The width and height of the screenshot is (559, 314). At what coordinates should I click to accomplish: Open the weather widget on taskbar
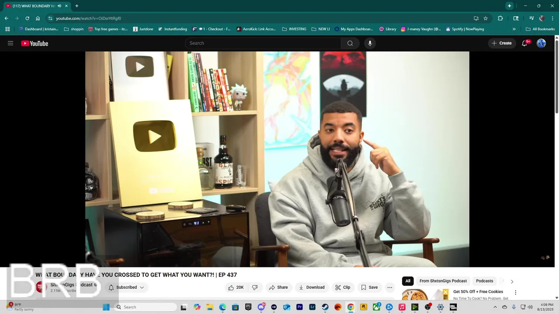[21, 307]
